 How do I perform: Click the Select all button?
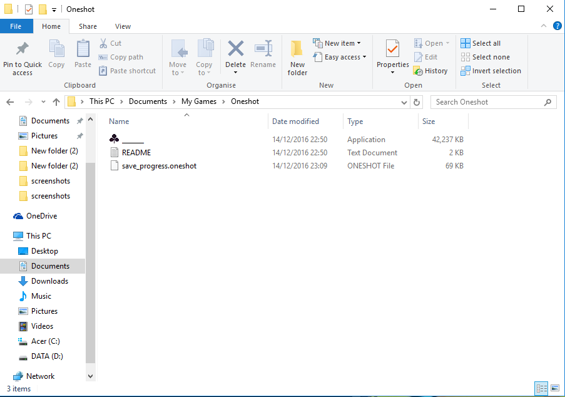(481, 43)
